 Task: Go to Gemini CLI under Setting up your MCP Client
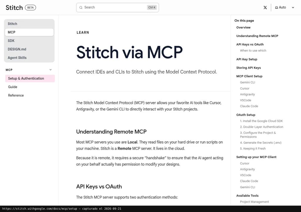tap(248, 187)
